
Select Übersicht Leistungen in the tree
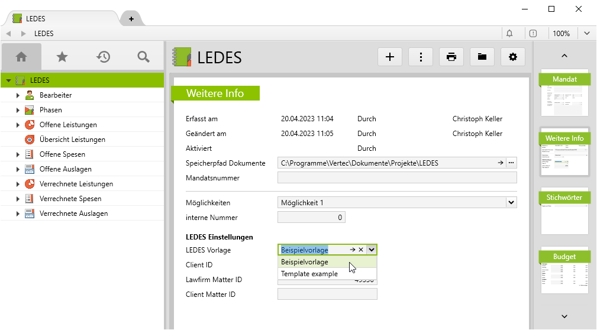[x=72, y=140]
